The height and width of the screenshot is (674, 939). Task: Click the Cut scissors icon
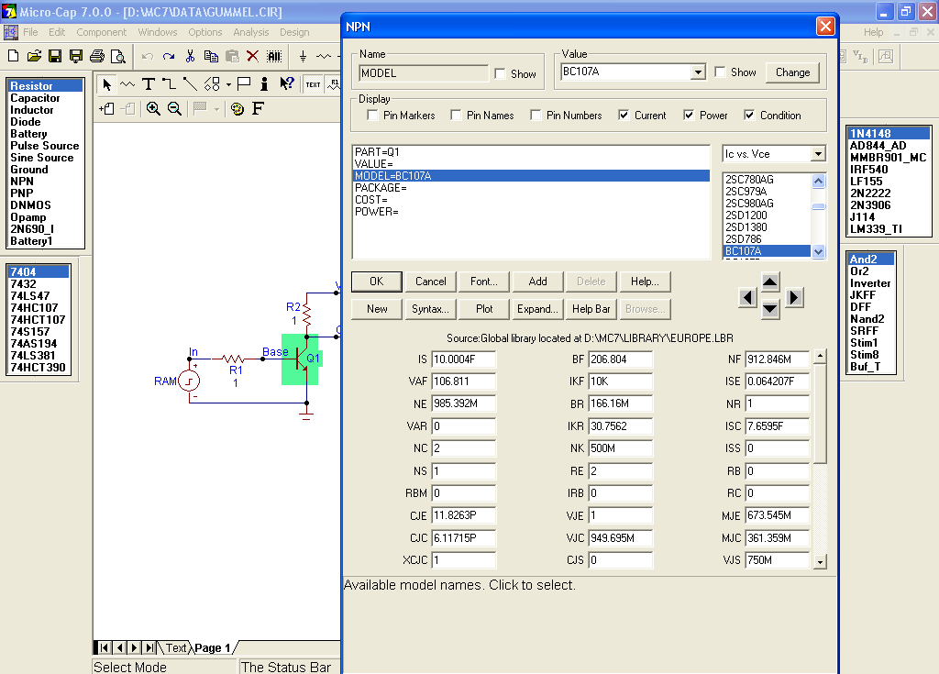point(190,56)
